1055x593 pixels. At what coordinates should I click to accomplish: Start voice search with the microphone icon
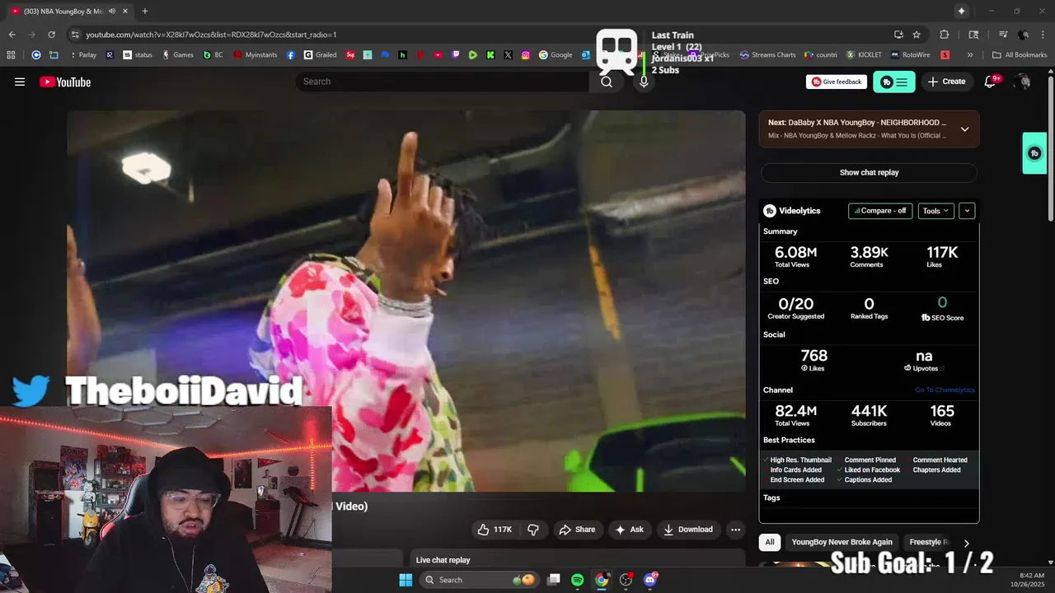(x=644, y=82)
